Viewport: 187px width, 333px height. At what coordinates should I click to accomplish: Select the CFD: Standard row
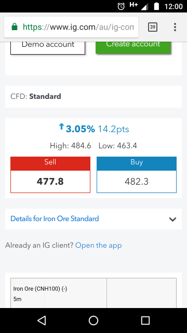94,97
